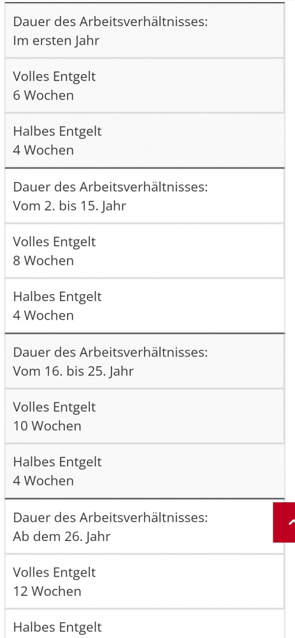Click 'Dauer des Arbeitsverhältnisses' label in first row
Screen dimensions: 295x638
(x=110, y=22)
